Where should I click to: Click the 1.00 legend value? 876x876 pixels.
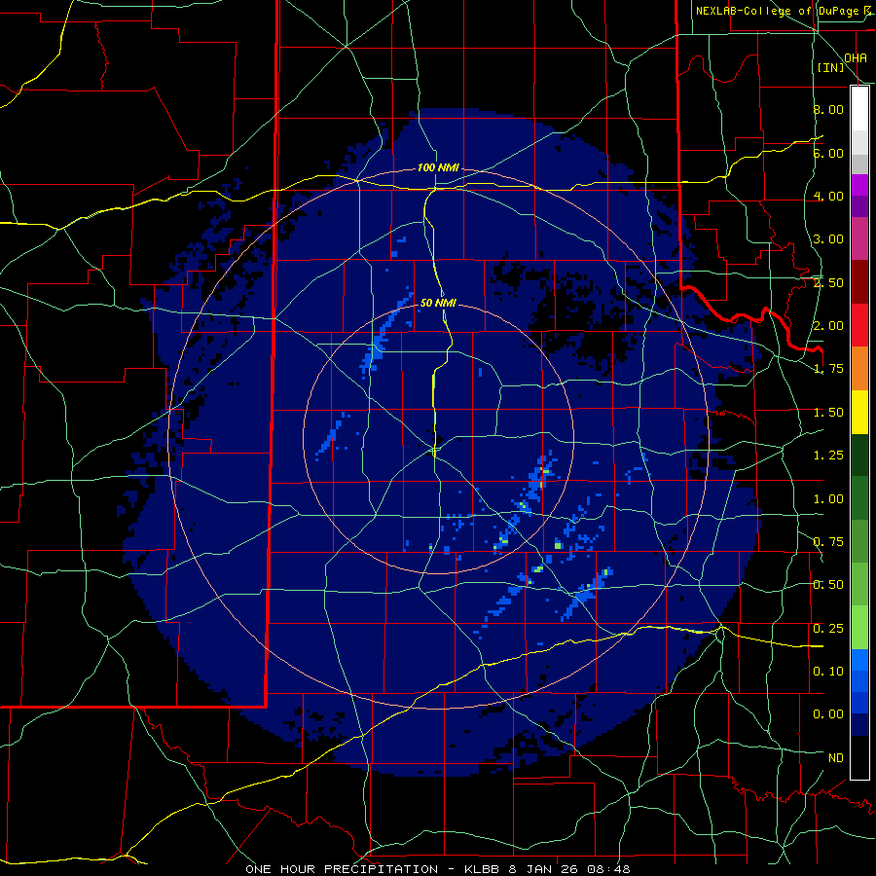point(828,499)
